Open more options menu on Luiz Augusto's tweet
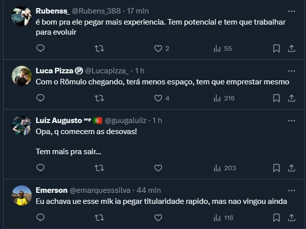The height and width of the screenshot is (229, 306). 291,121
